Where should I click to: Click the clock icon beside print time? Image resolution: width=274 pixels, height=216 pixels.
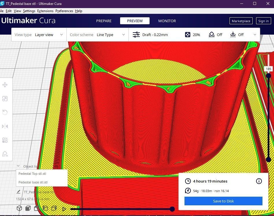[x=188, y=181]
